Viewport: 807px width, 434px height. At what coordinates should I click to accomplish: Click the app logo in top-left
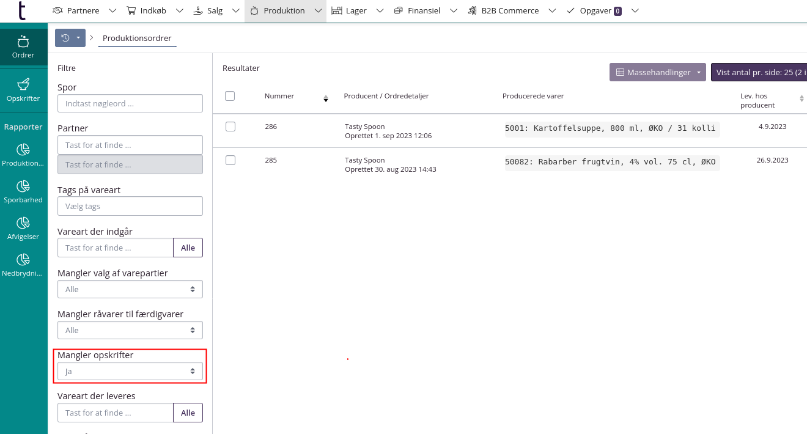pos(23,11)
